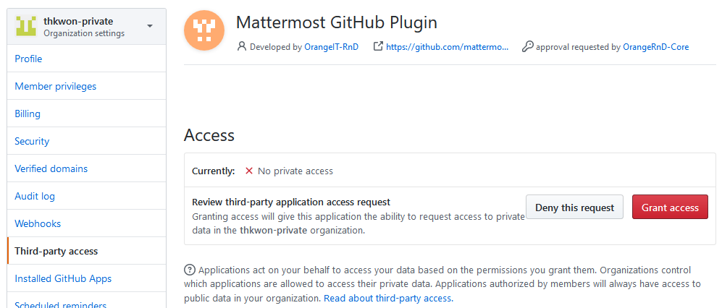Viewport: 722px width, 308px height.
Task: Click the orange Mattermost GitHub Plugin logo
Action: [x=204, y=30]
